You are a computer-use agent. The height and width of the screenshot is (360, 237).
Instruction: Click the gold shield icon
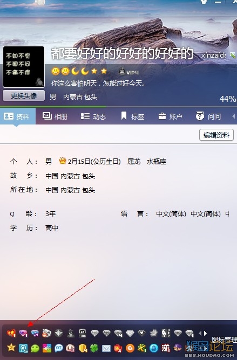83,348
